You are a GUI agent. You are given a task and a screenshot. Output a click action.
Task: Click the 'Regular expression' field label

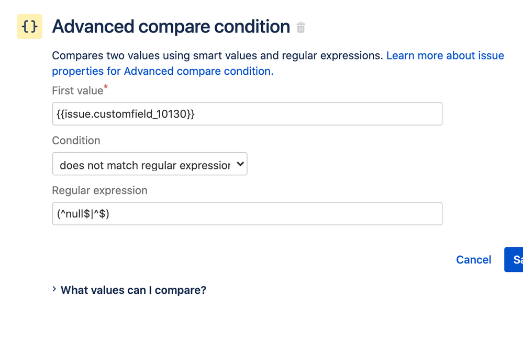point(99,190)
